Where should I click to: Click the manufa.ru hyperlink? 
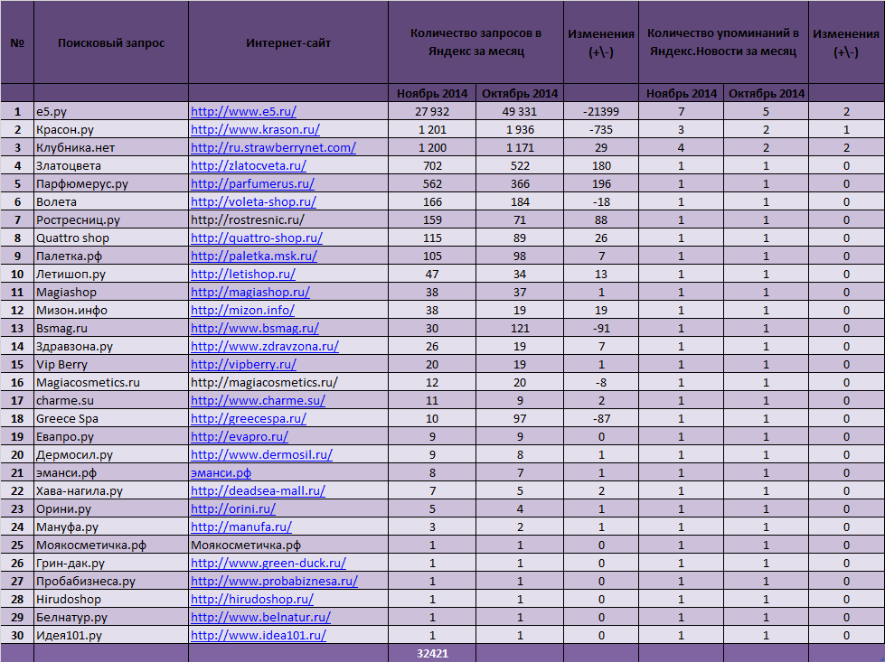tap(241, 527)
